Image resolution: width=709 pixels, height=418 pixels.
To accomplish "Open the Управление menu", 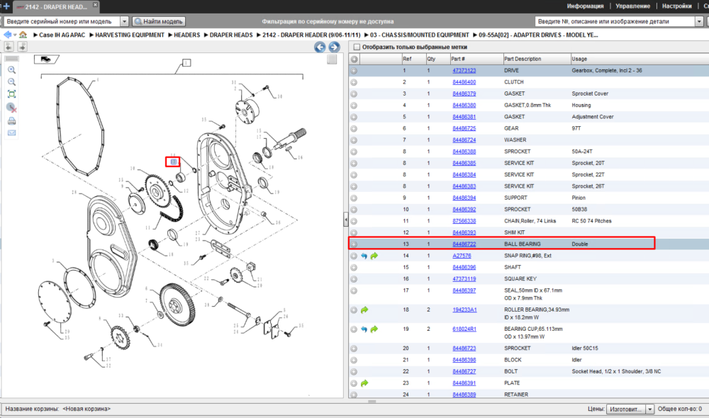I will point(632,6).
